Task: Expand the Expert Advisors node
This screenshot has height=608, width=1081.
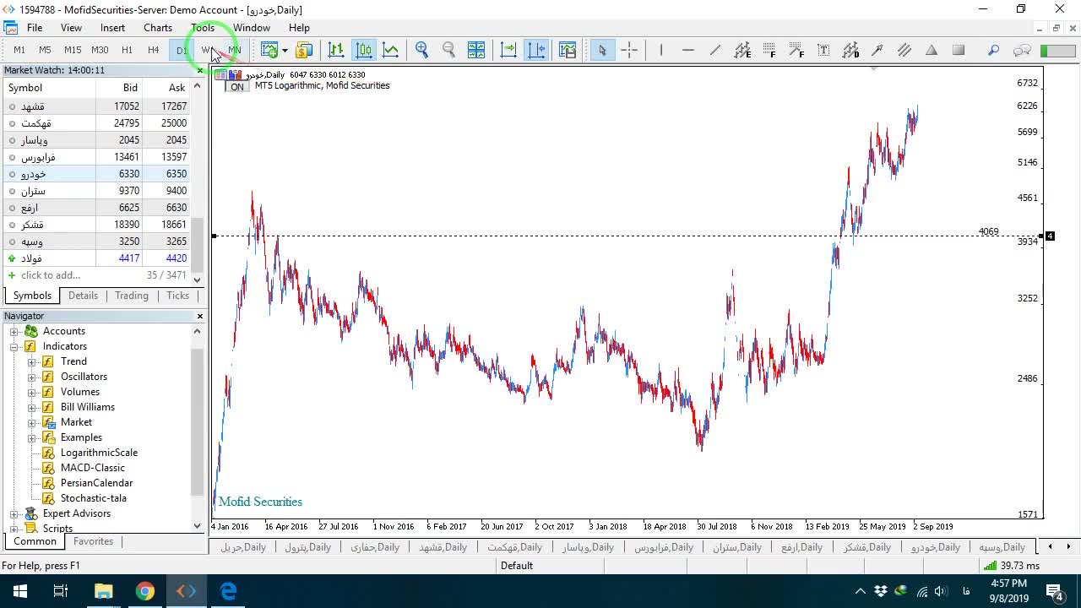Action: pos(14,513)
